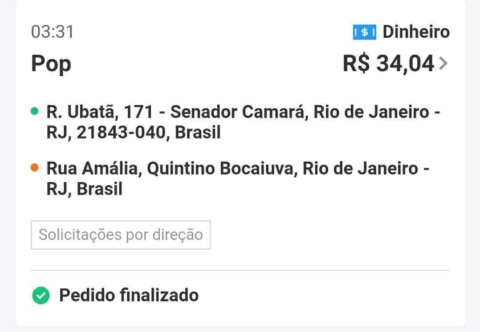Click the green pickup location dot
This screenshot has width=480, height=332.
35,112
